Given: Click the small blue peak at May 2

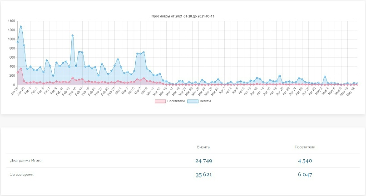Looking at the screenshot, I should coord(325,77).
